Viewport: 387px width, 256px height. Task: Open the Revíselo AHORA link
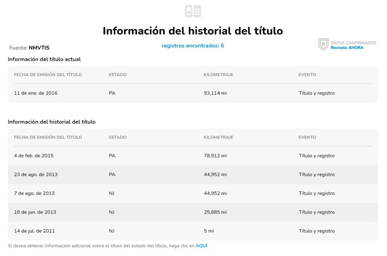click(347, 47)
